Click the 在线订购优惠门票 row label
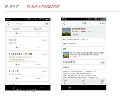Image resolution: width=126 pixels, height=96 pixels. pos(69,62)
